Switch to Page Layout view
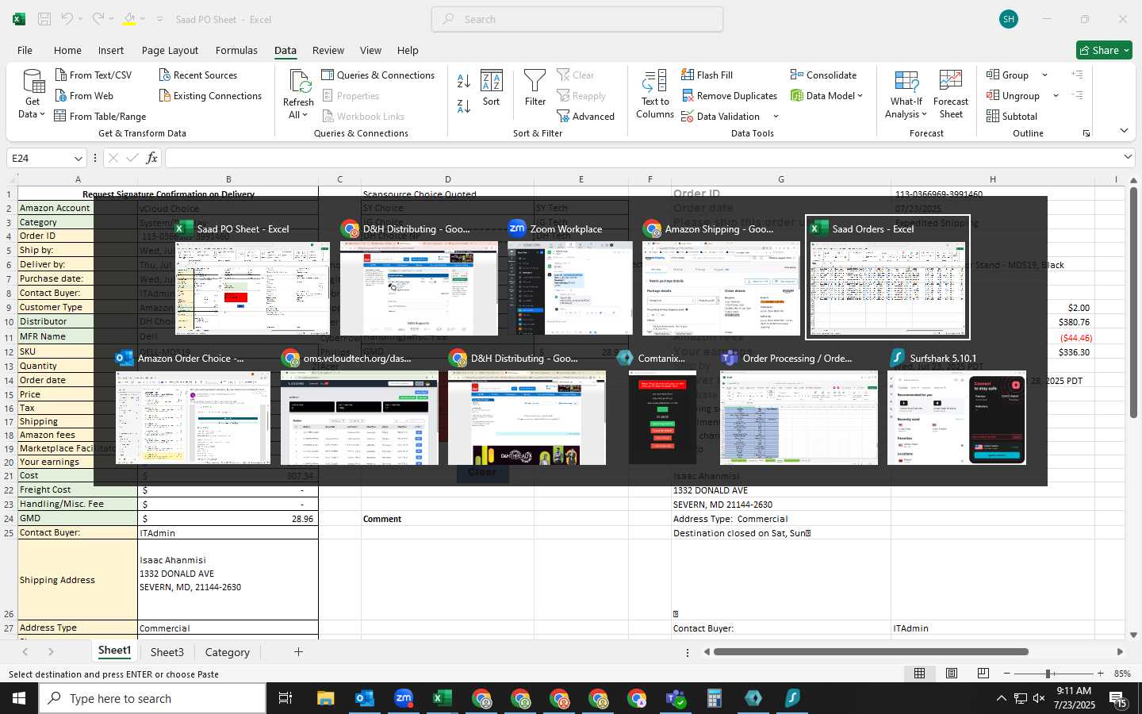1142x714 pixels. [951, 674]
